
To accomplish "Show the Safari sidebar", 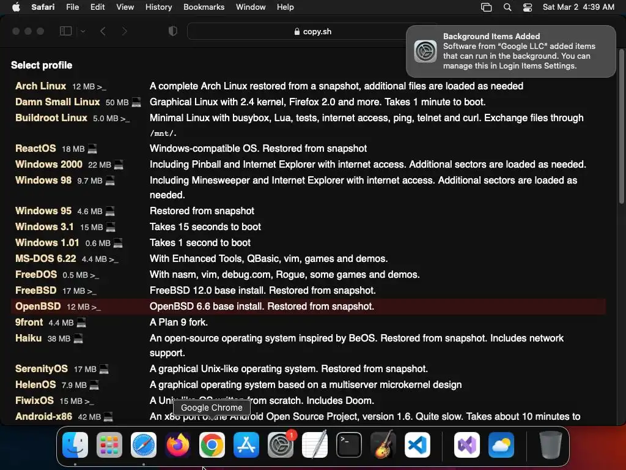I will click(x=65, y=31).
